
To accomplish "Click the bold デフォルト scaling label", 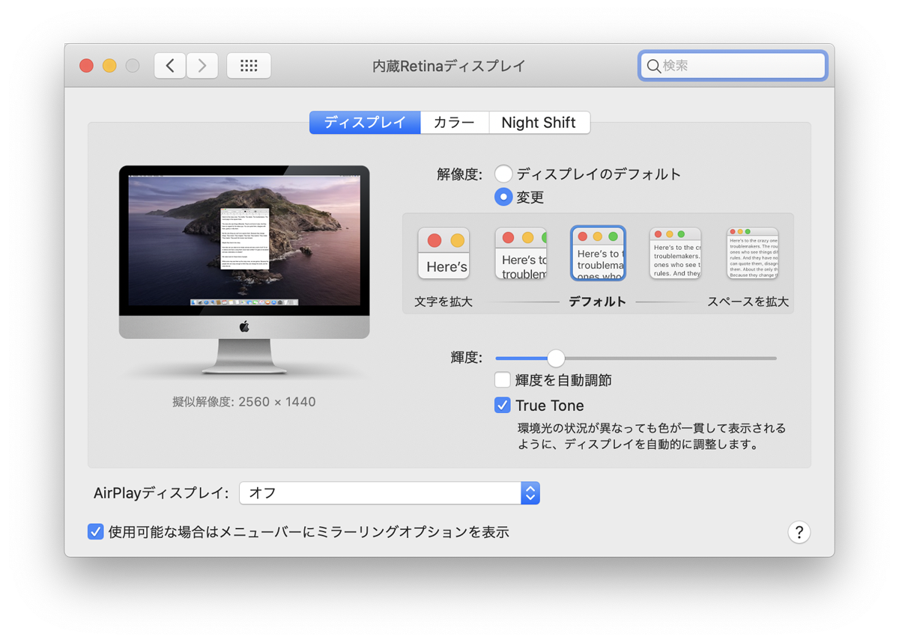I will pos(597,302).
